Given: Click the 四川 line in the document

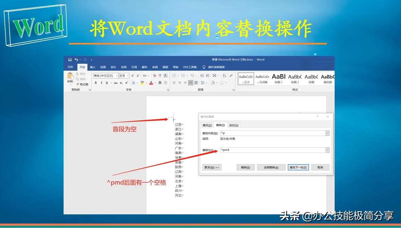Looking at the screenshot, I should [x=178, y=191].
